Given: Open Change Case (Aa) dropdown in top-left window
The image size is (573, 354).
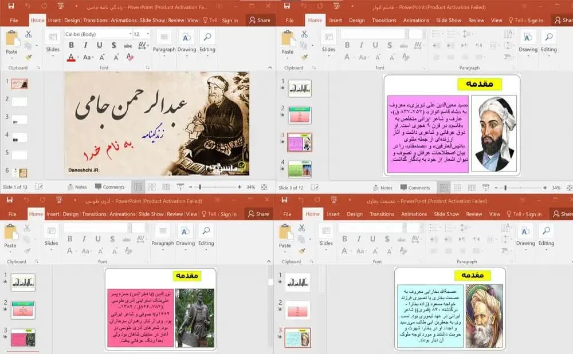Looking at the screenshot, I should tap(88, 57).
